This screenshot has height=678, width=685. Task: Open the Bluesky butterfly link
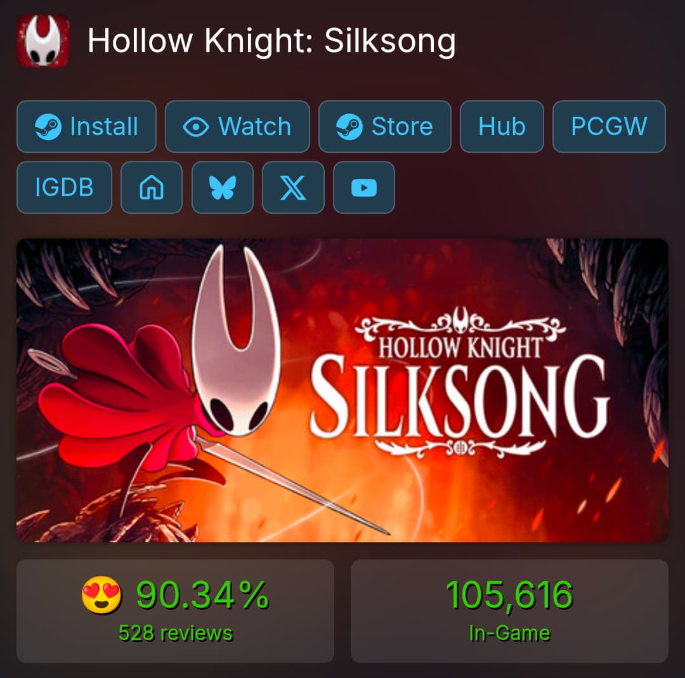tap(223, 187)
